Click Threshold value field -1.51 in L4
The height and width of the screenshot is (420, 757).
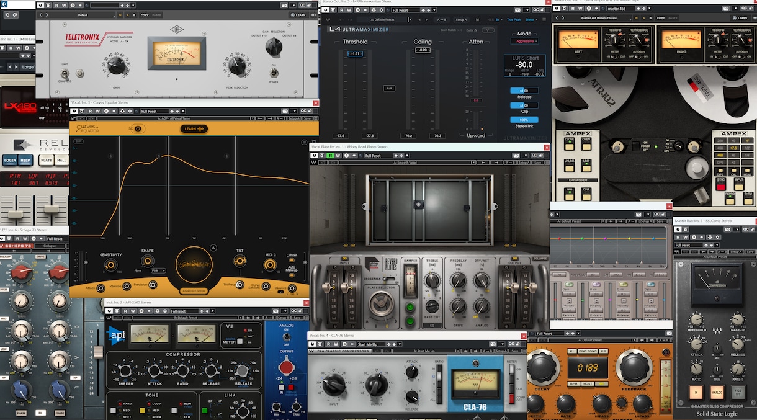tap(355, 54)
